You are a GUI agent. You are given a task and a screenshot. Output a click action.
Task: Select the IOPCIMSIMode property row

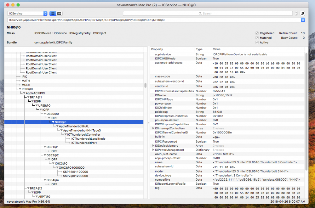click(x=227, y=59)
